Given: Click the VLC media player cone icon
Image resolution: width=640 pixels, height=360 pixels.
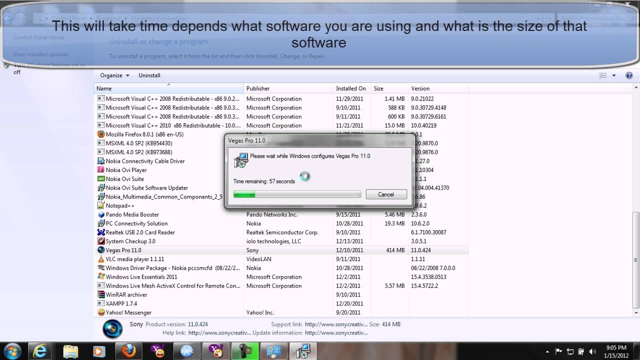Looking at the screenshot, I should pos(101,259).
